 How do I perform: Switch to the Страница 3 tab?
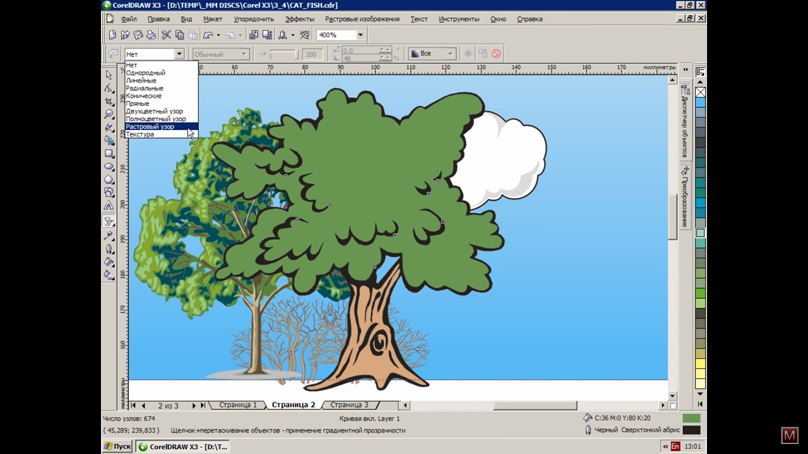[x=349, y=405]
